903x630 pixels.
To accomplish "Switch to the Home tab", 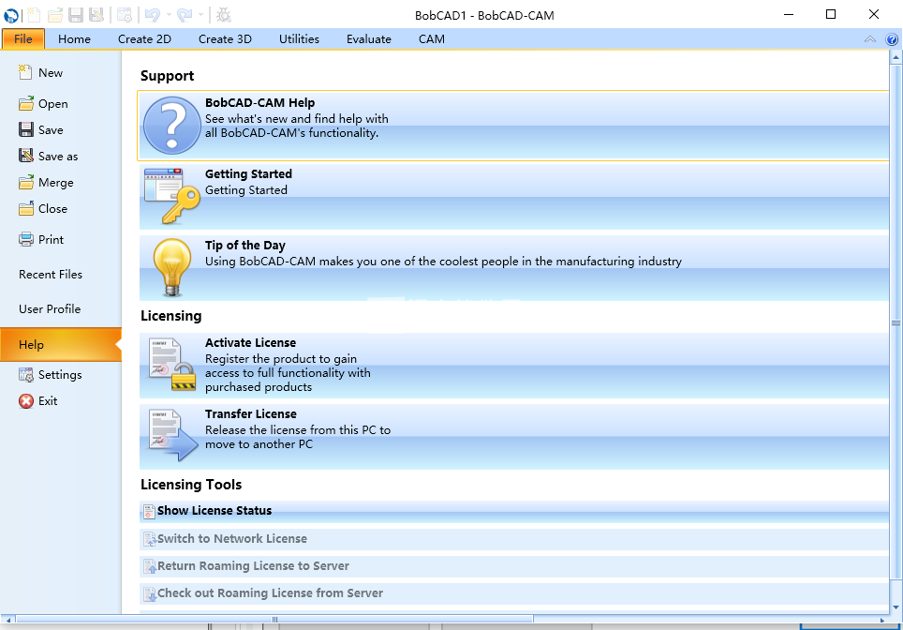I will tap(74, 39).
